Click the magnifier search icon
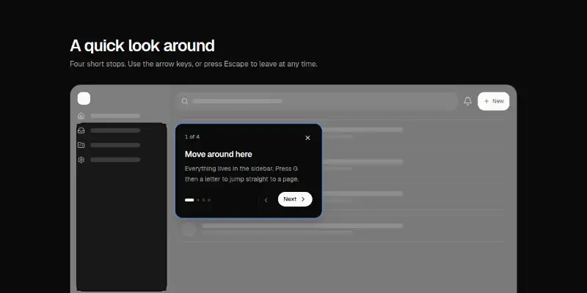The image size is (587, 293). coord(185,101)
